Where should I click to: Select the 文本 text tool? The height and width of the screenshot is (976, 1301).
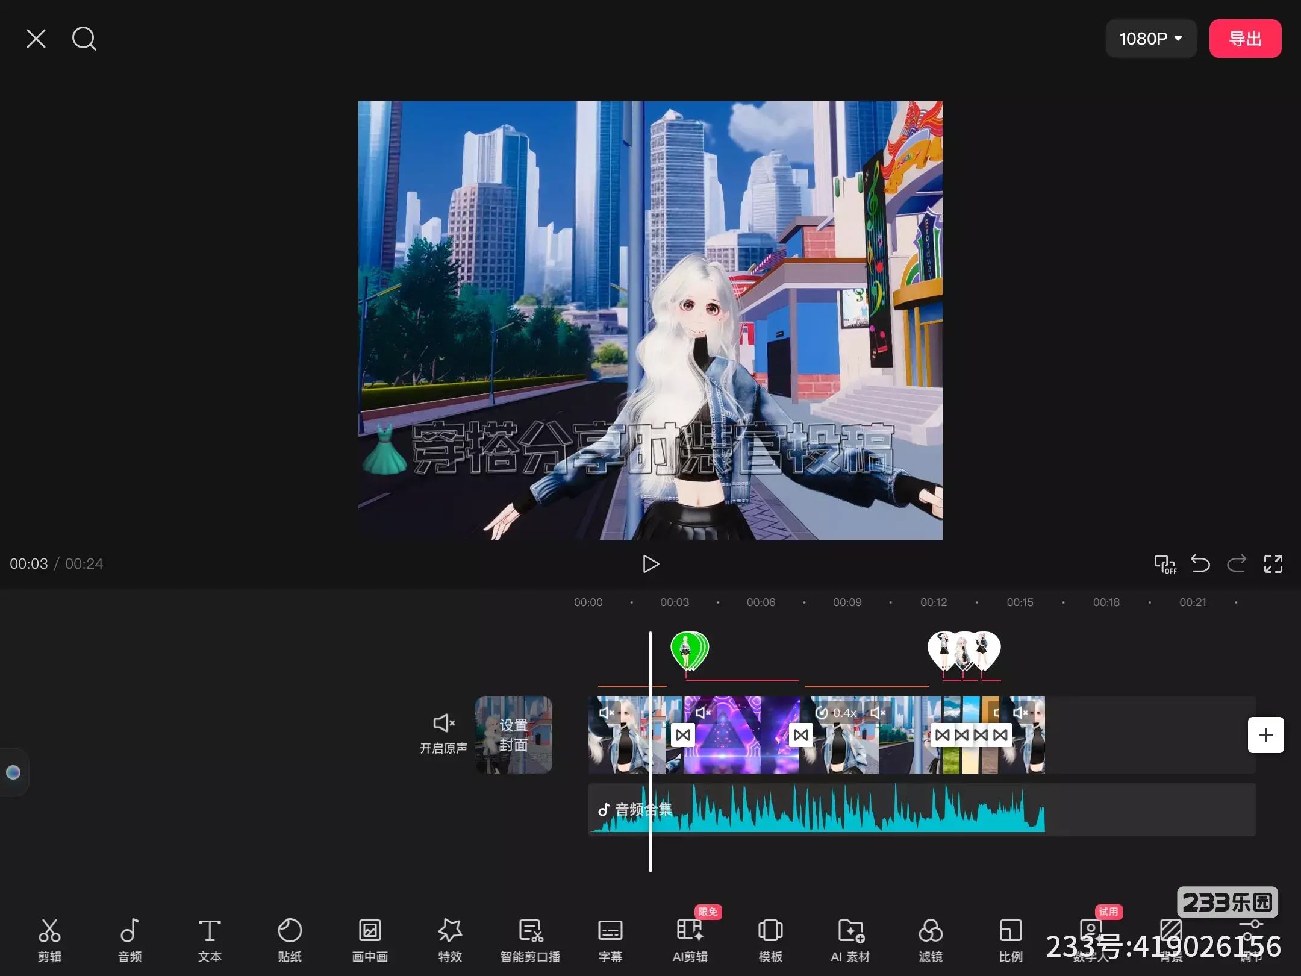(x=210, y=939)
